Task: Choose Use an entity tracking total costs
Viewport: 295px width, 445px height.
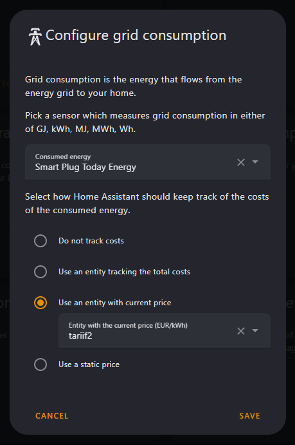Action: pyautogui.click(x=40, y=272)
